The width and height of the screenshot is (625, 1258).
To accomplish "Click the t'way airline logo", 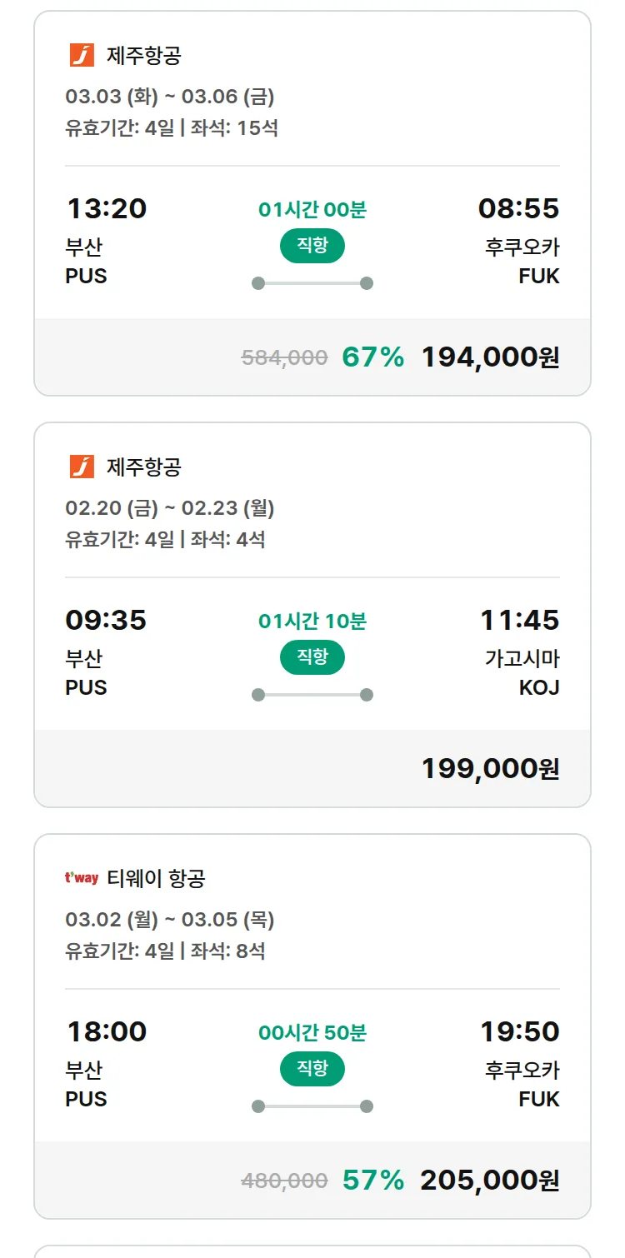I will (x=82, y=878).
